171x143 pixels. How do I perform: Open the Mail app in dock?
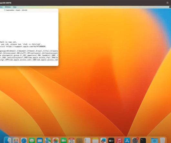pyautogui.click(x=40, y=140)
